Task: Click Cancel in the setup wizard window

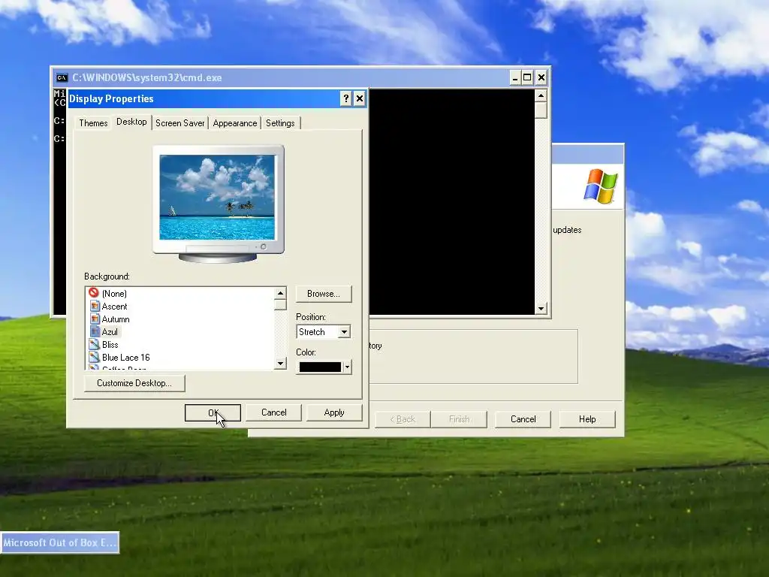Action: tap(523, 419)
